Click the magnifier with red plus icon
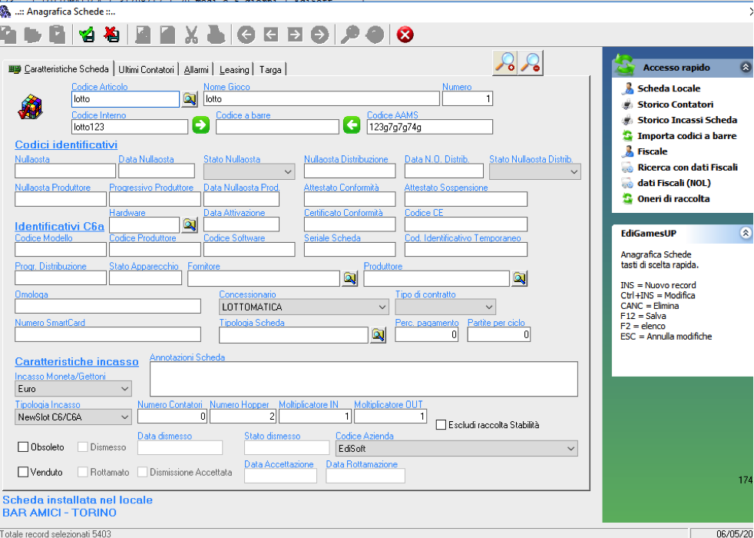754x538 pixels. pos(505,62)
